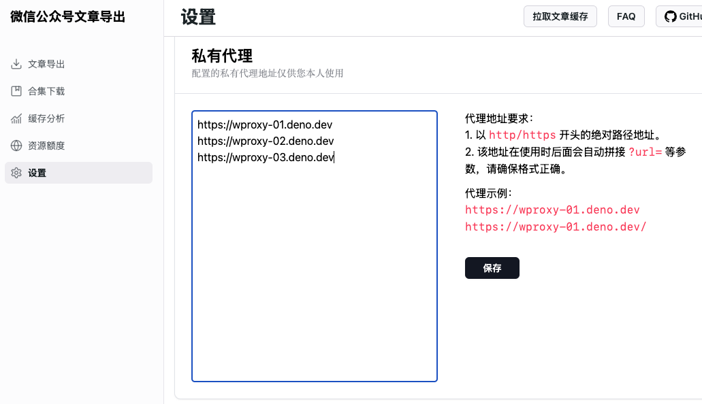This screenshot has height=404, width=702.
Task: Open the FAQ button
Action: pyautogui.click(x=626, y=16)
